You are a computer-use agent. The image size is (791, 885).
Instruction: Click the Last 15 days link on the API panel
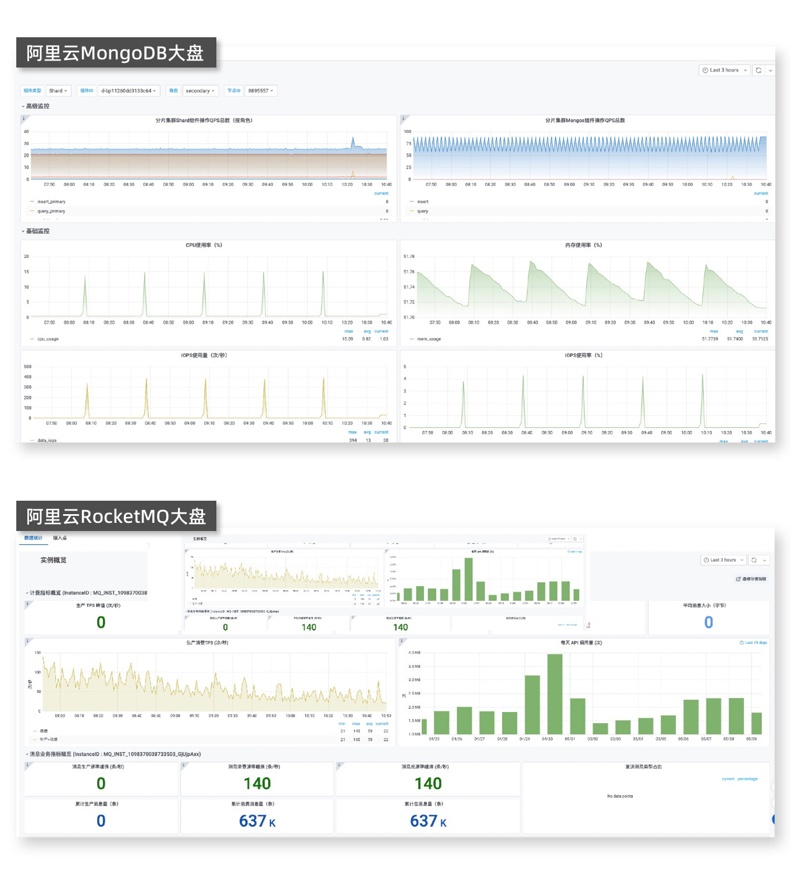pos(753,643)
